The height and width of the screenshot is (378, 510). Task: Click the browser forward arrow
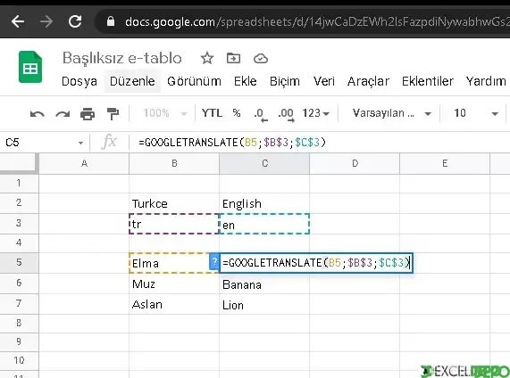46,21
